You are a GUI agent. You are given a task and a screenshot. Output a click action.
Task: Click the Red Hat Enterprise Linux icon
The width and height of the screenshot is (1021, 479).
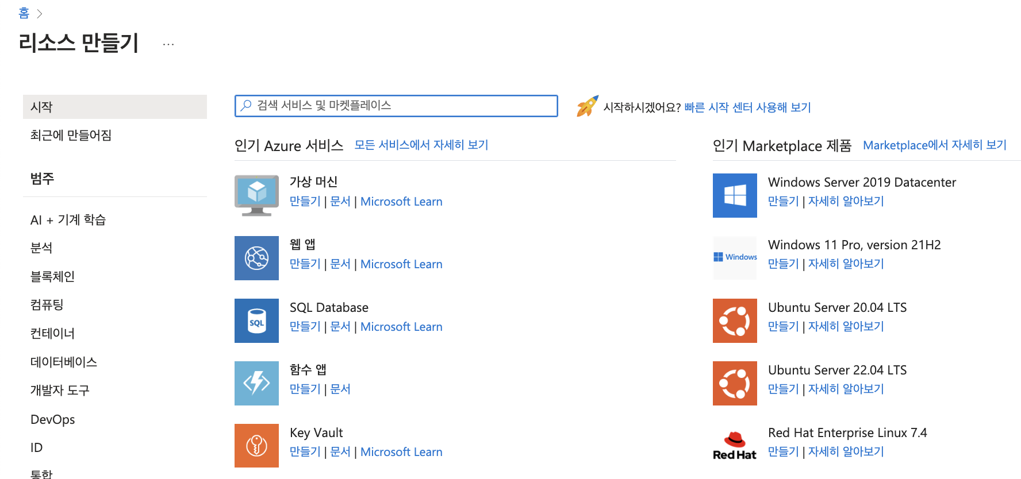(x=735, y=446)
